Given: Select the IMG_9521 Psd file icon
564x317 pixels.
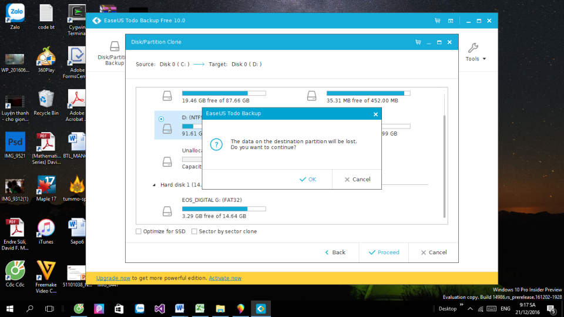Looking at the screenshot, I should point(15,145).
